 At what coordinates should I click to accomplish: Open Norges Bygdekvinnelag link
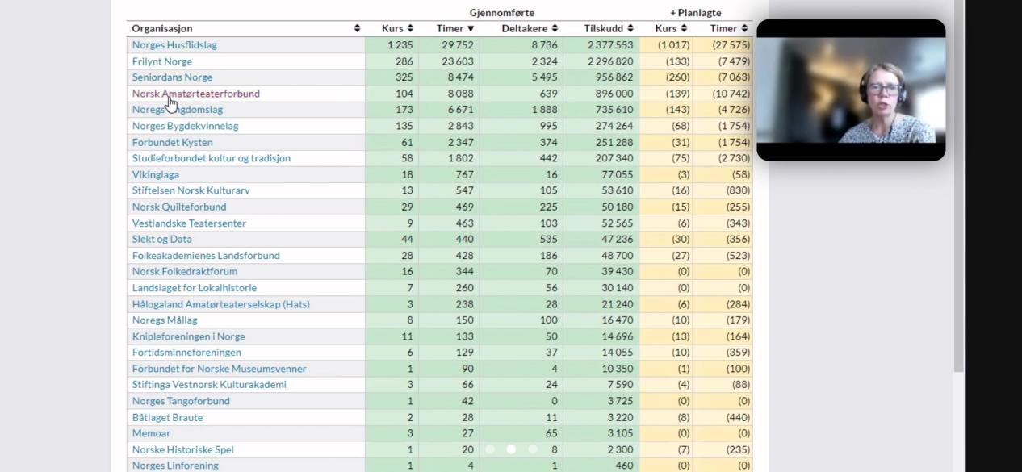186,126
